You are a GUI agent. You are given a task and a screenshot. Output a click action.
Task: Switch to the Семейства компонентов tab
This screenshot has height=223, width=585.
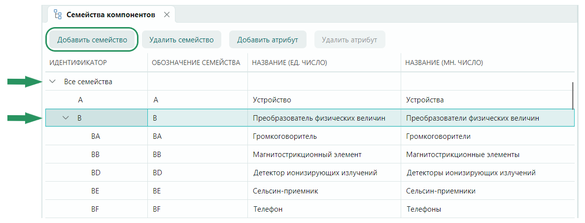(111, 15)
